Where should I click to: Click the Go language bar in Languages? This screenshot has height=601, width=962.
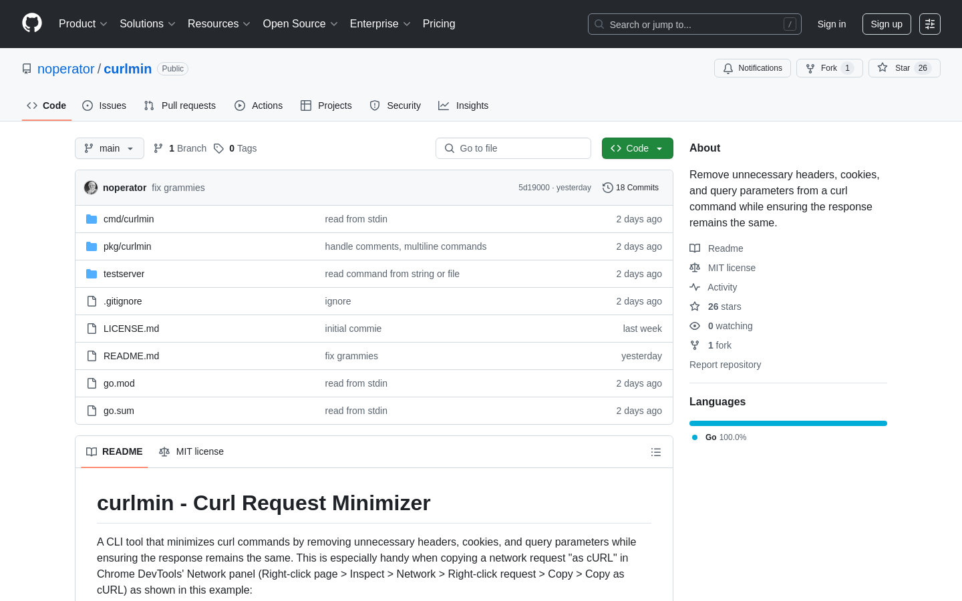788,423
